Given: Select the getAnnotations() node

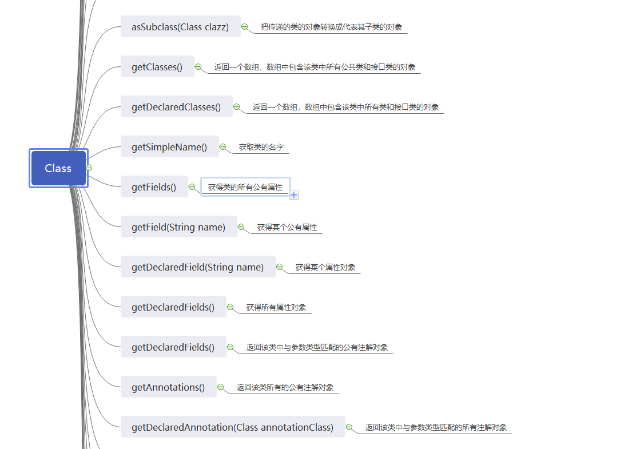Looking at the screenshot, I should pos(168,387).
